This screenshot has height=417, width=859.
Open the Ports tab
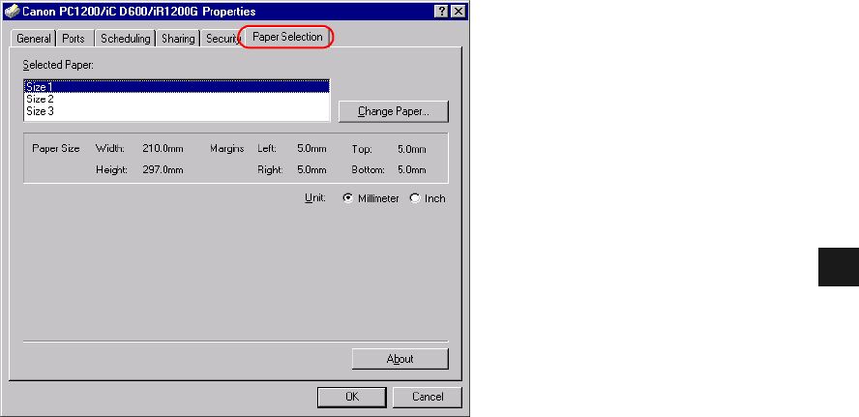click(x=74, y=39)
